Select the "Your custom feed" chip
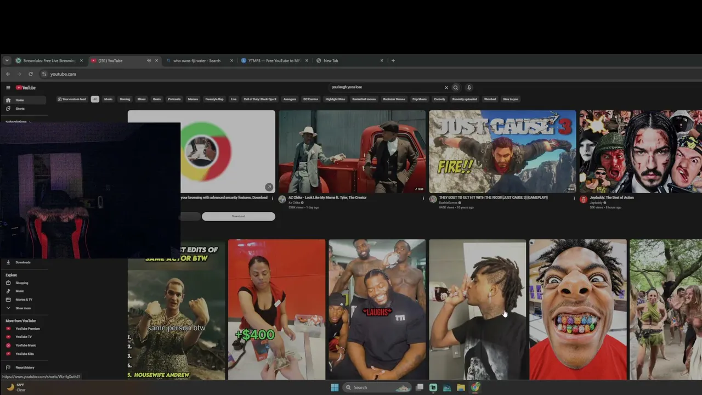The image size is (702, 395). [x=72, y=99]
